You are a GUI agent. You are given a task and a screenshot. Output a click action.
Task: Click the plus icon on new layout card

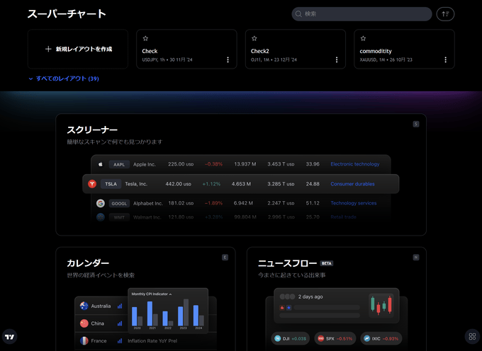tap(48, 49)
